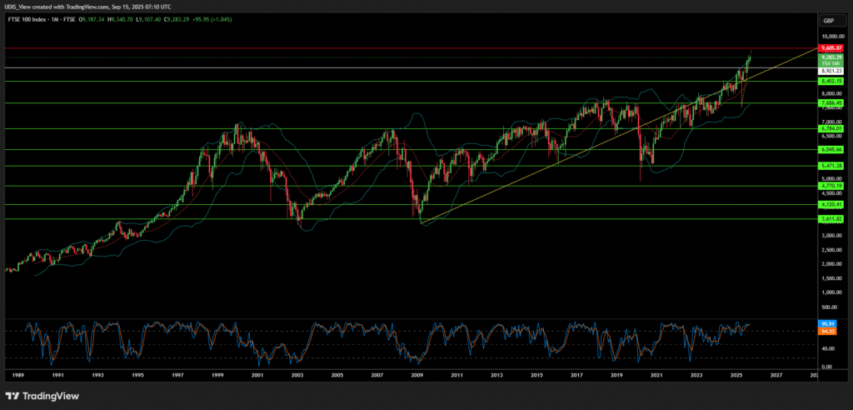This screenshot has height=410, width=853.
Task: Click the blue 95.91 oscillator value label
Action: pos(828,322)
